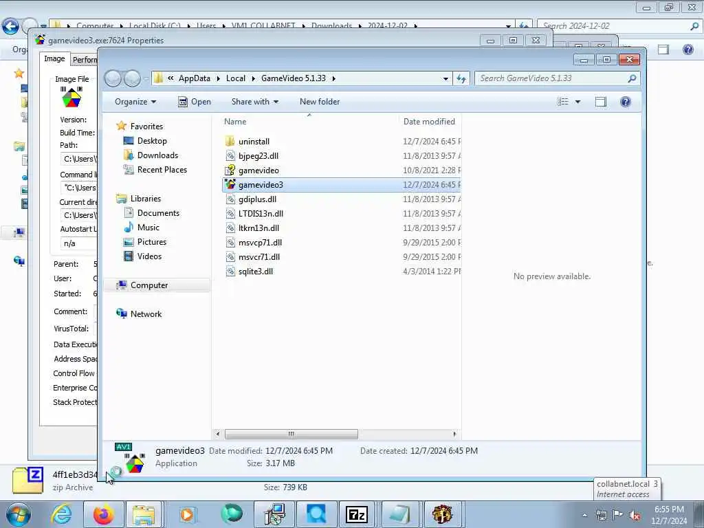704x528 pixels.
Task: Expand breadcrumb arrow after GameVideo 5.1.33
Action: [333, 78]
